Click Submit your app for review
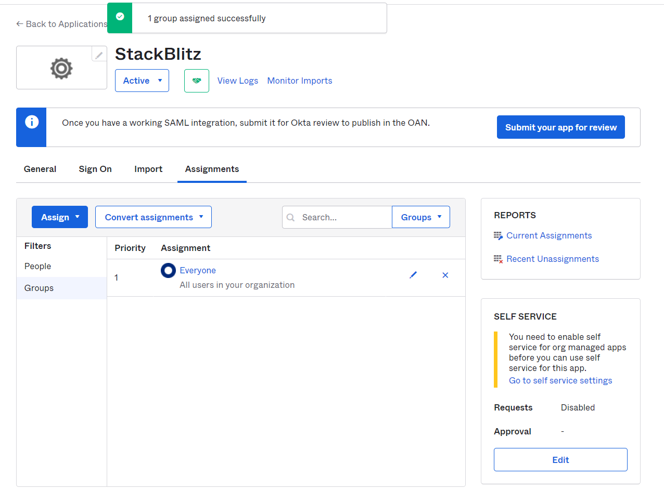The width and height of the screenshot is (664, 490). click(x=560, y=127)
